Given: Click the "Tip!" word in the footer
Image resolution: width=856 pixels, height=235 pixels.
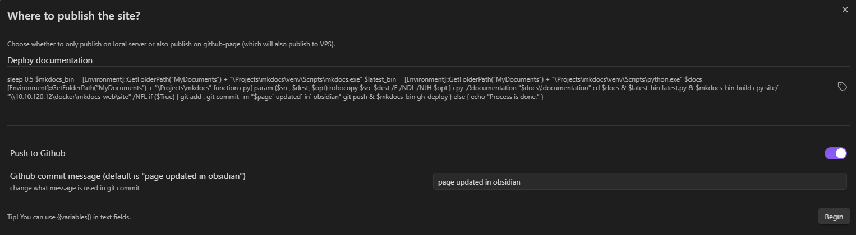Looking at the screenshot, I should coord(13,217).
